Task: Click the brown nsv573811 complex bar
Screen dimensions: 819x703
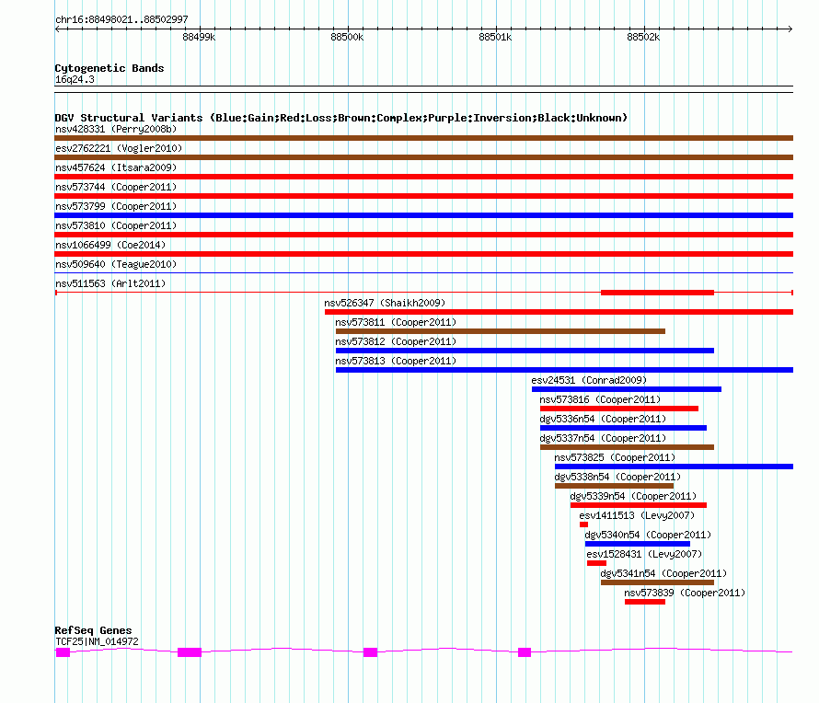Action: (501, 331)
